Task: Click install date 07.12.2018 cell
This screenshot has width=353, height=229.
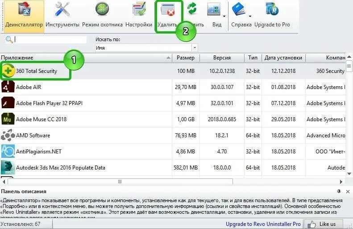Action: click(x=283, y=103)
